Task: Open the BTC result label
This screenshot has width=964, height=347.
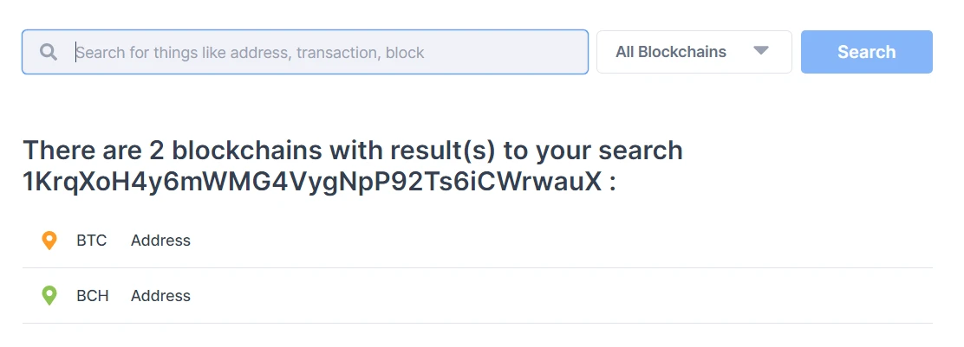Action: click(x=92, y=241)
